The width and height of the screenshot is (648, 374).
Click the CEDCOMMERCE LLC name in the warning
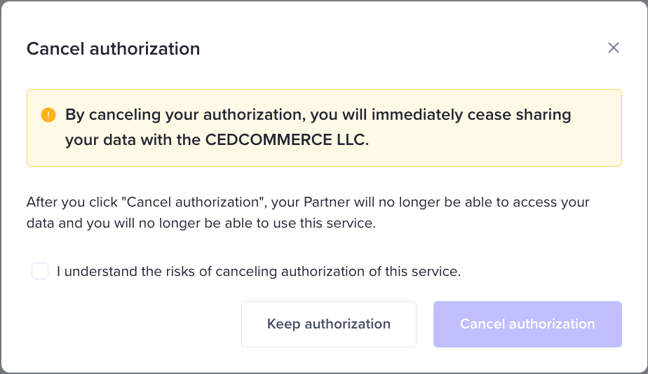tap(287, 139)
